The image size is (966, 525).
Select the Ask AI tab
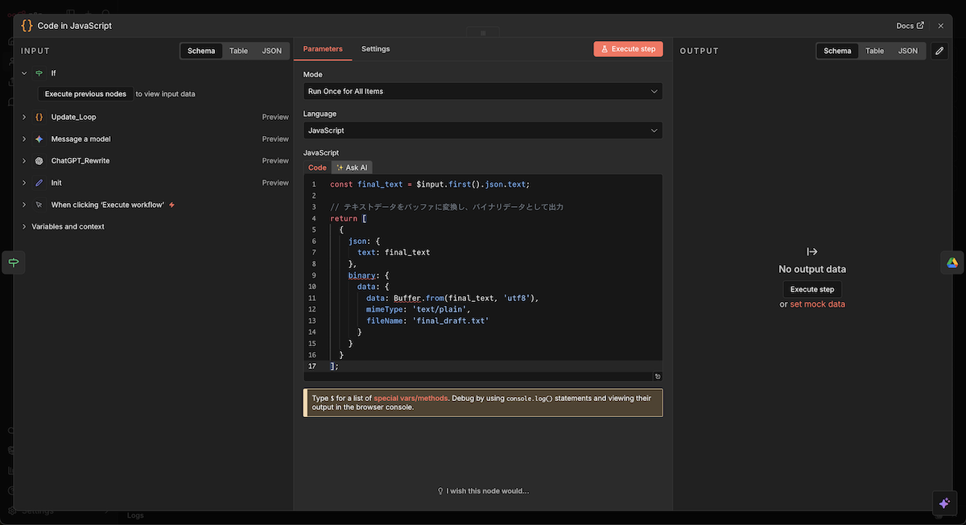click(352, 167)
